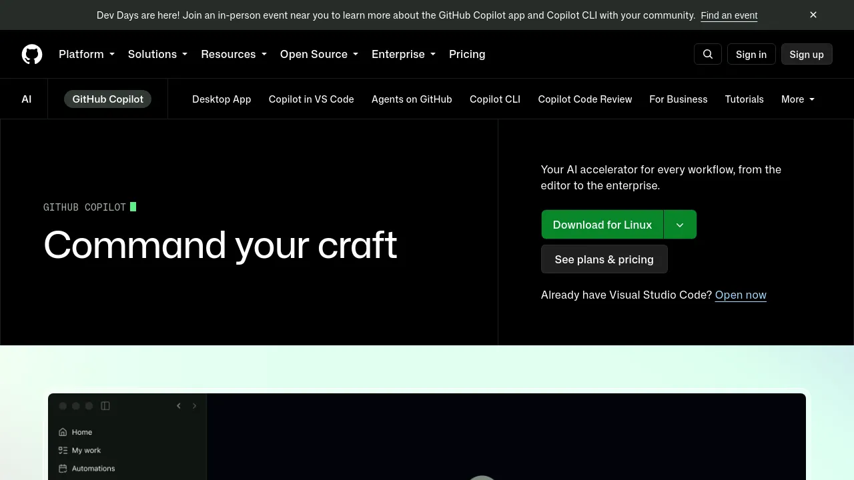Image resolution: width=854 pixels, height=480 pixels.
Task: Click the forward arrow in app preview
Action: pos(194,405)
